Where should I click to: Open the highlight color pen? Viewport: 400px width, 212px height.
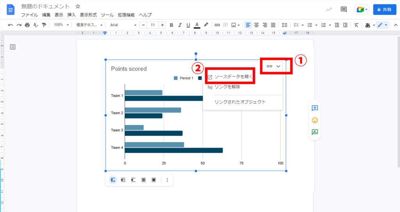(206, 25)
